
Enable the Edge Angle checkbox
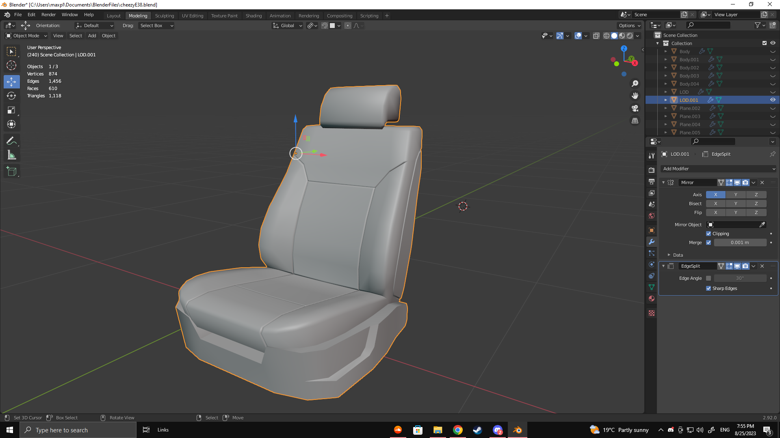click(x=708, y=278)
